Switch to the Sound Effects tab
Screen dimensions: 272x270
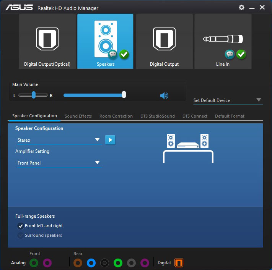click(78, 116)
